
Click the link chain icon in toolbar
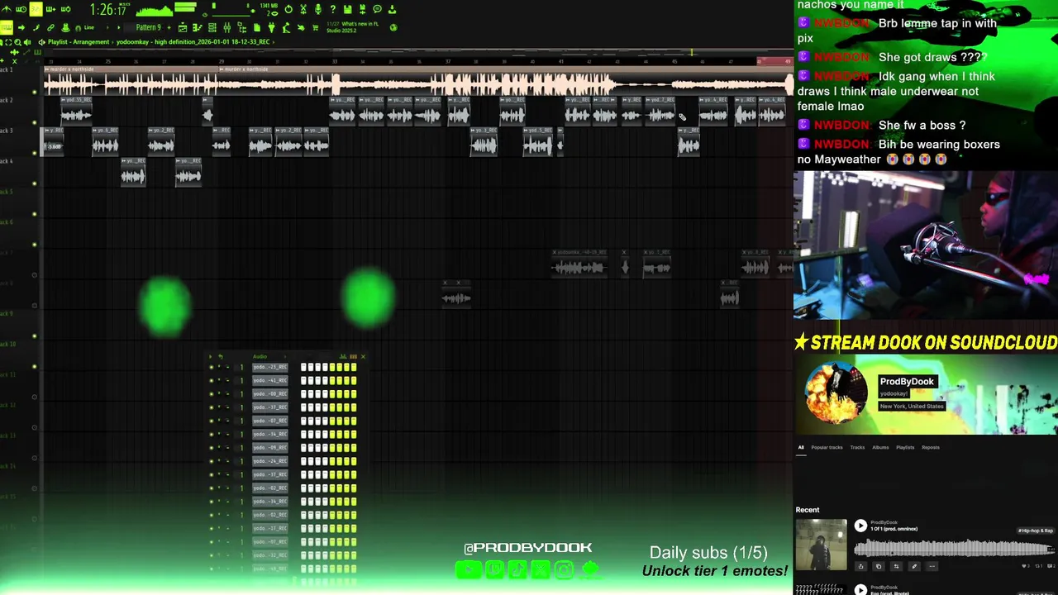click(50, 27)
